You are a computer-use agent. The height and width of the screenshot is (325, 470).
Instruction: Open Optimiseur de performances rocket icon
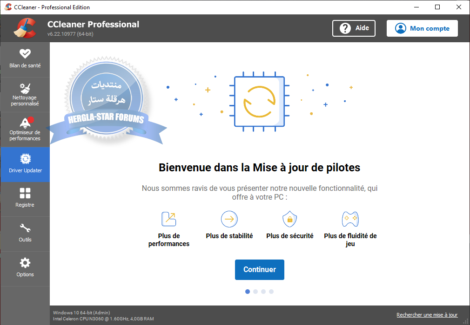[25, 122]
